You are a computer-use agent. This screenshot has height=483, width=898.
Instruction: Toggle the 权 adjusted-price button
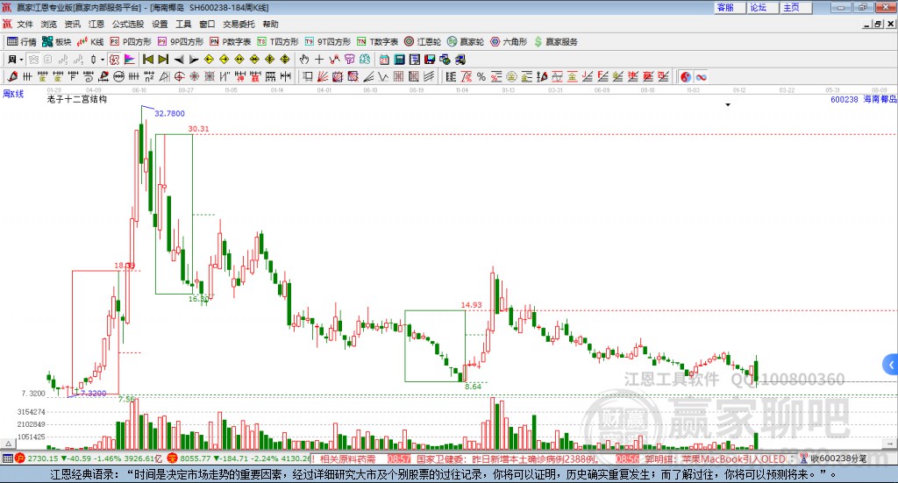pyautogui.click(x=114, y=60)
